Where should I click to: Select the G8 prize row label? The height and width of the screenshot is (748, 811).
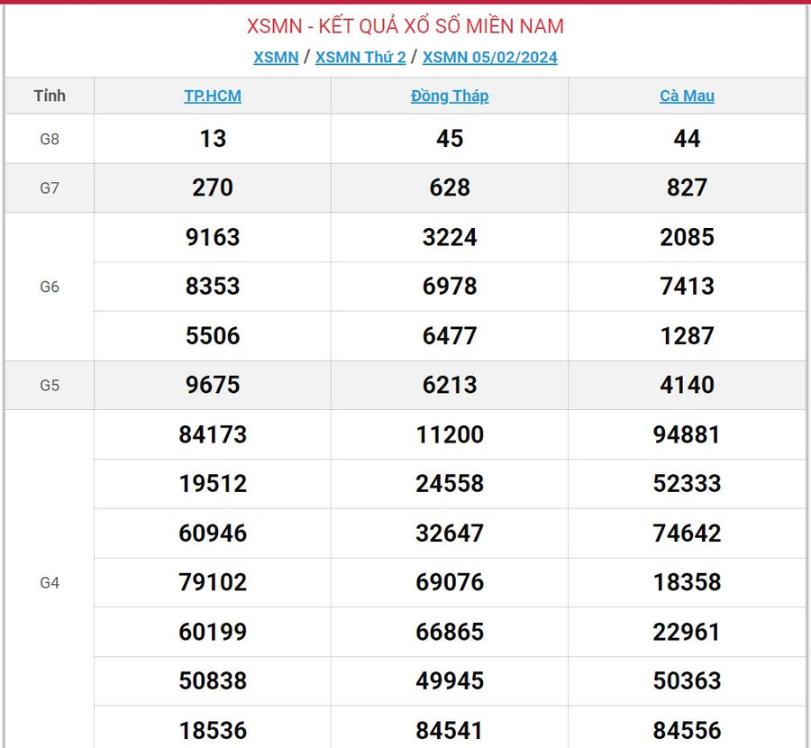(50, 139)
